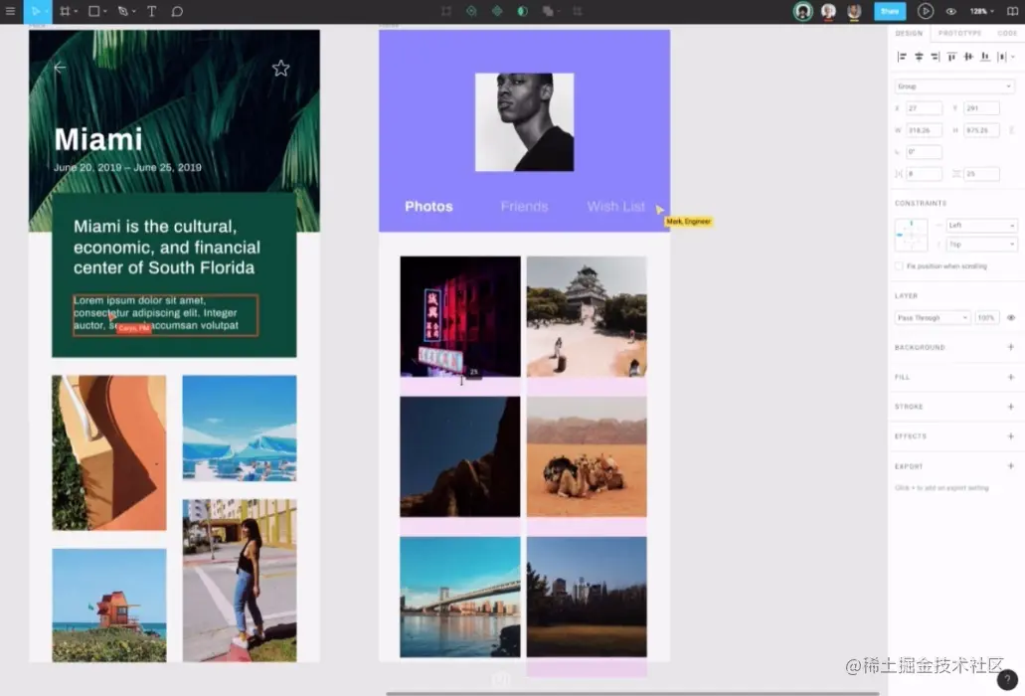This screenshot has width=1025, height=696.
Task: Open the Present play button
Action: (925, 11)
